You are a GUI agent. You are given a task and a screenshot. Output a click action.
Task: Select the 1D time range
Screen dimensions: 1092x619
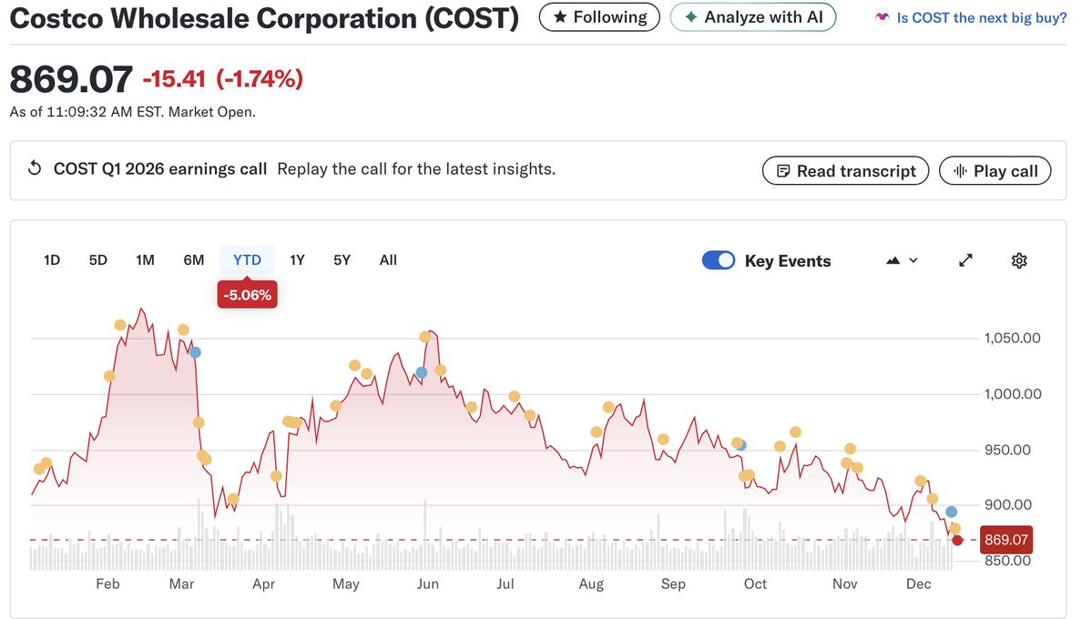pos(52,260)
